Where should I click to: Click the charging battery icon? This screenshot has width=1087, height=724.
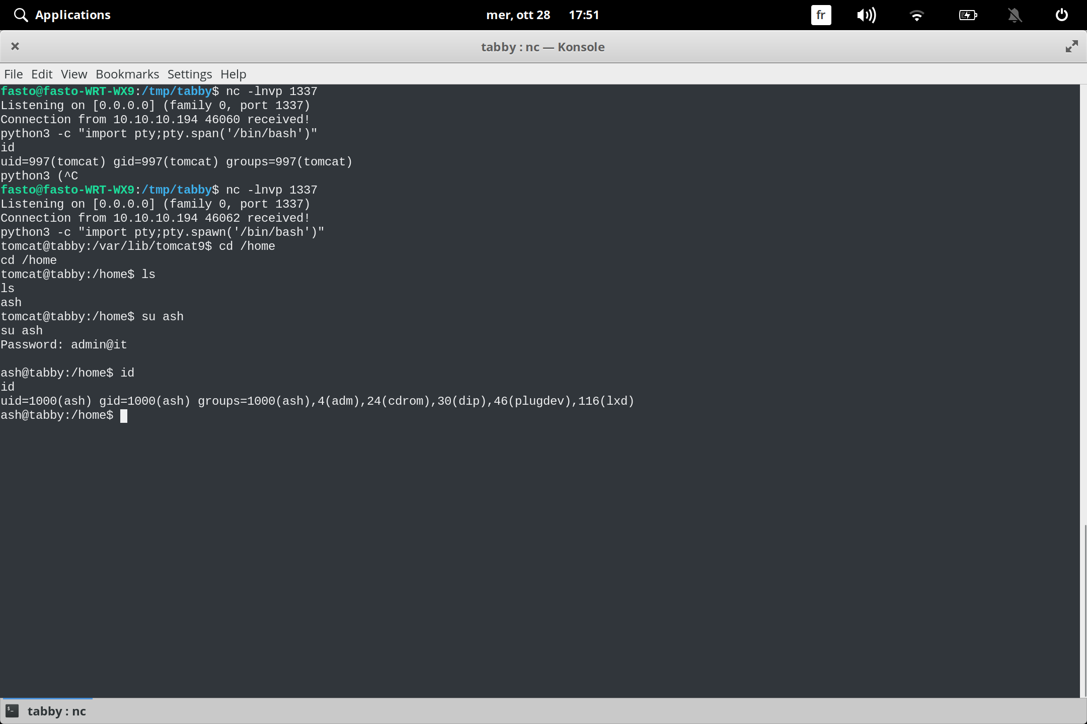tap(967, 15)
